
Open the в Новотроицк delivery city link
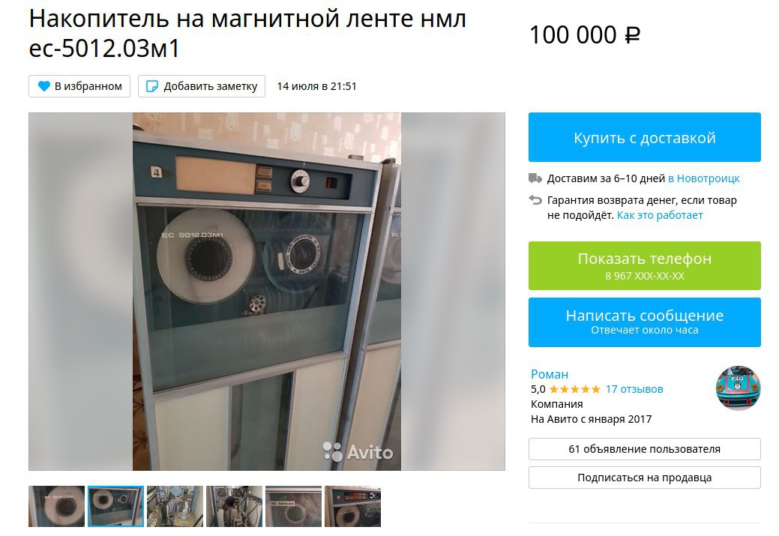point(703,178)
